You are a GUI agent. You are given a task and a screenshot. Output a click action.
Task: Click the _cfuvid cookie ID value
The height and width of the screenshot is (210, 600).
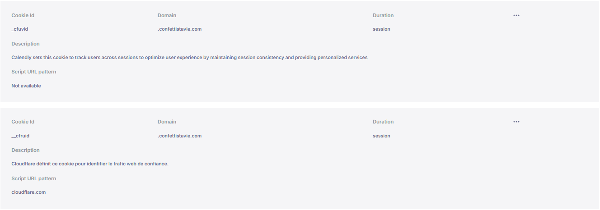(x=20, y=29)
